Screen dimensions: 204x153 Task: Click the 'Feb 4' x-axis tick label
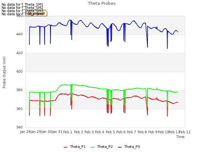coord(99,132)
